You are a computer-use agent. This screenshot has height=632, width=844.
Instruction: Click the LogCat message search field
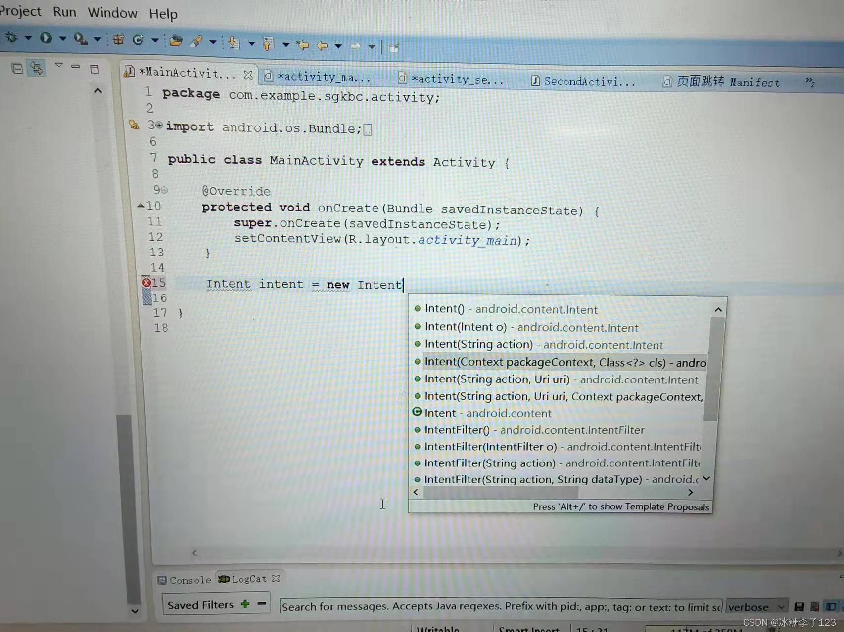(x=501, y=606)
